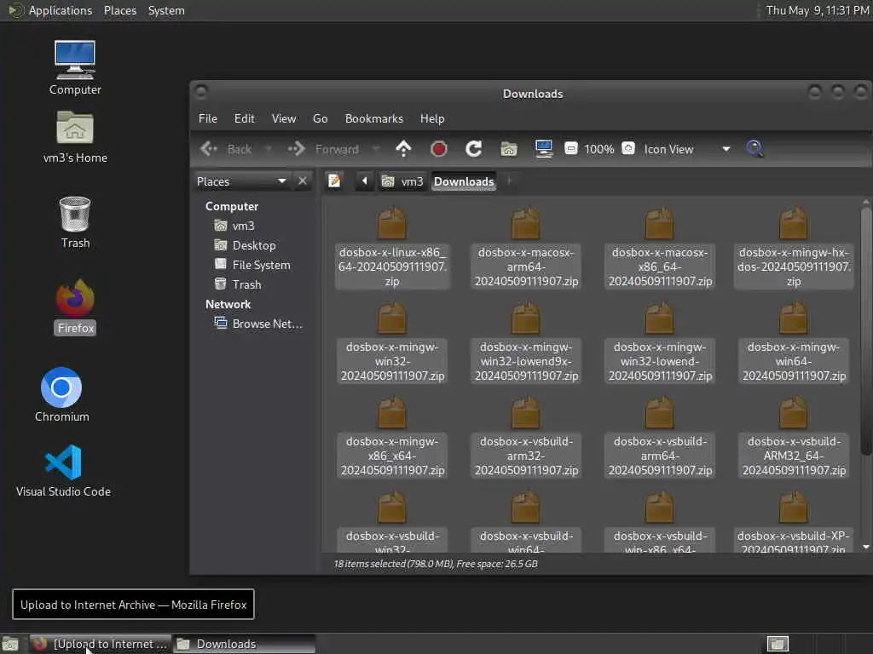
Task: Click the Computer desktop icon
Action: [75, 68]
